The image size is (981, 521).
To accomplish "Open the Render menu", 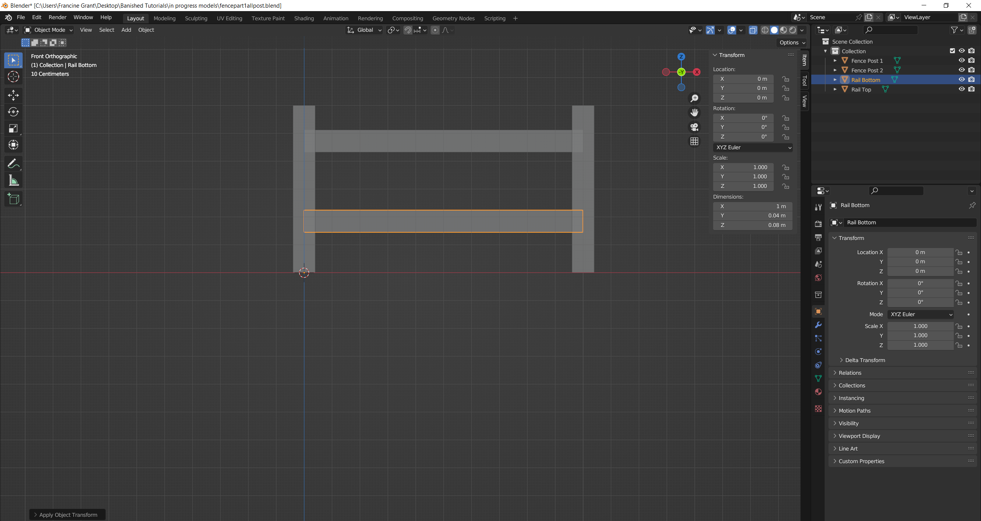I will pyautogui.click(x=57, y=18).
